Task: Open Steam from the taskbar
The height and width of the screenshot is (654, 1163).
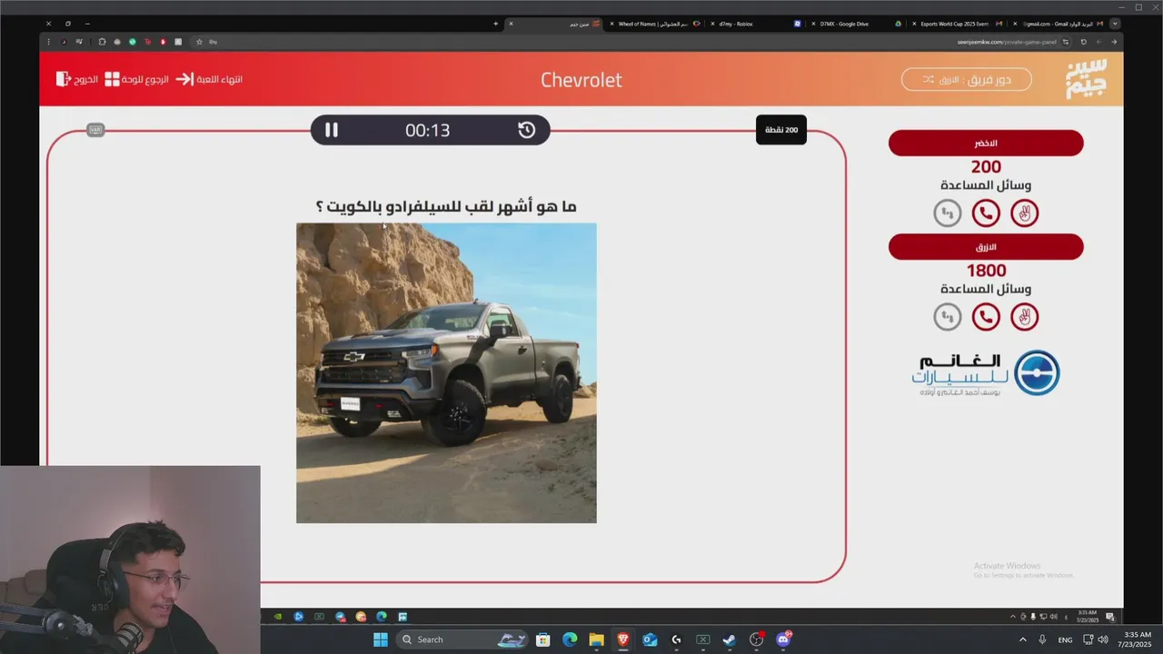Action: point(730,639)
